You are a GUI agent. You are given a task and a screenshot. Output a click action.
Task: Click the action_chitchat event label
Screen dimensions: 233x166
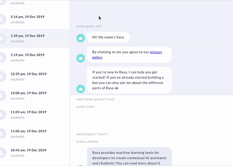[87, 142]
